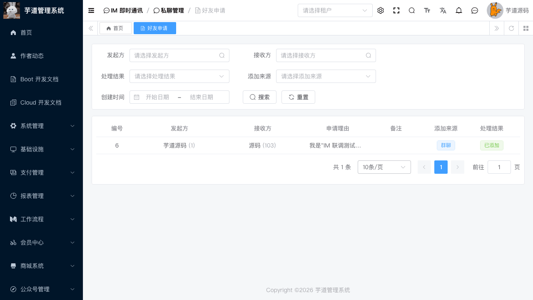This screenshot has height=300, width=533.
Task: Expand 会员中心 submenu chevron
Action: [72, 242]
